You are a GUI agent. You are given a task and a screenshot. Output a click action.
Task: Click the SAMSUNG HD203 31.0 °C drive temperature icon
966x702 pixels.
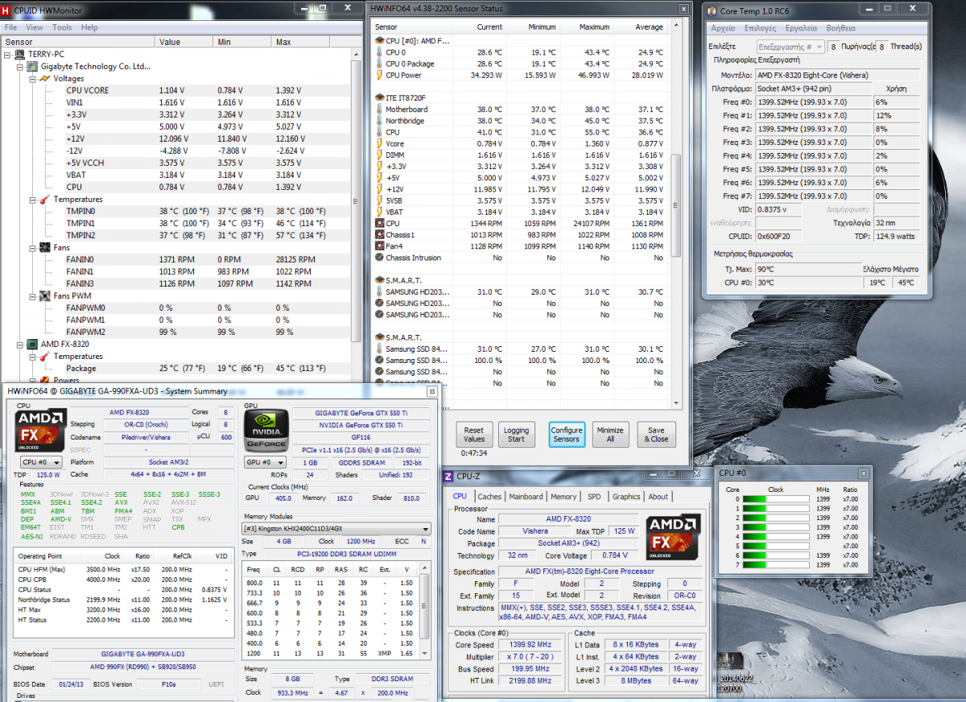pos(379,292)
